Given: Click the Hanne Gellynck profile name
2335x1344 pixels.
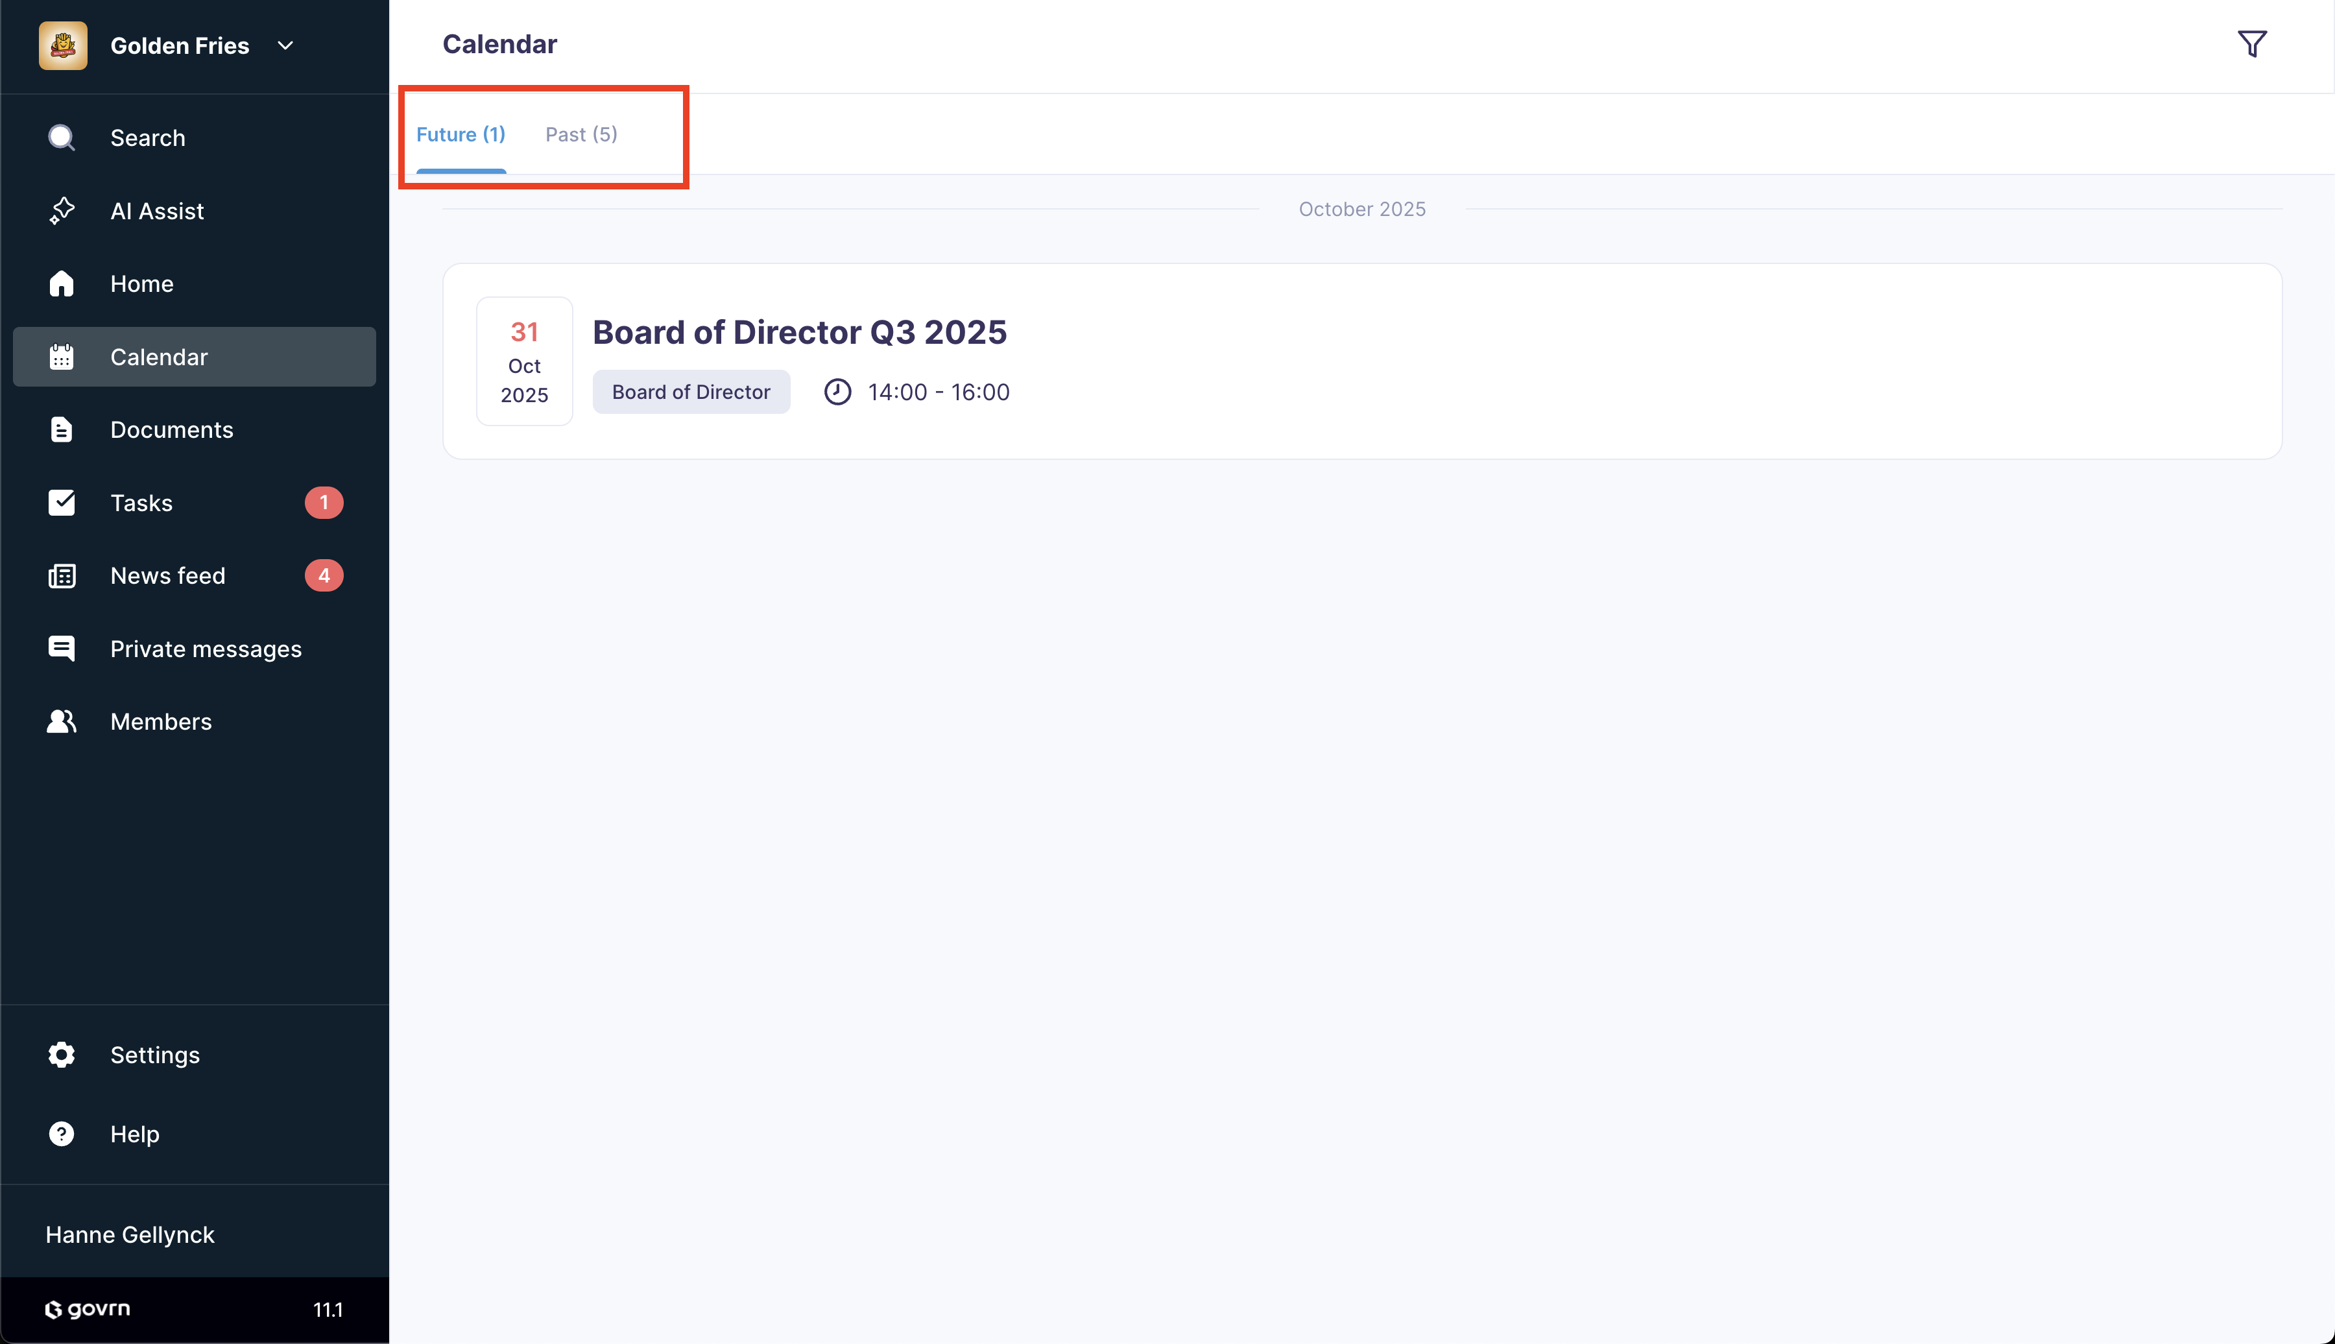Looking at the screenshot, I should (129, 1234).
